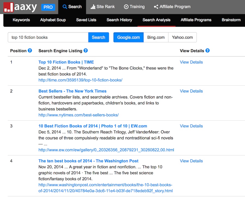Open Top 10 Fiction Books TIME listing
Image resolution: width=245 pixels, height=197 pixels.
click(66, 62)
